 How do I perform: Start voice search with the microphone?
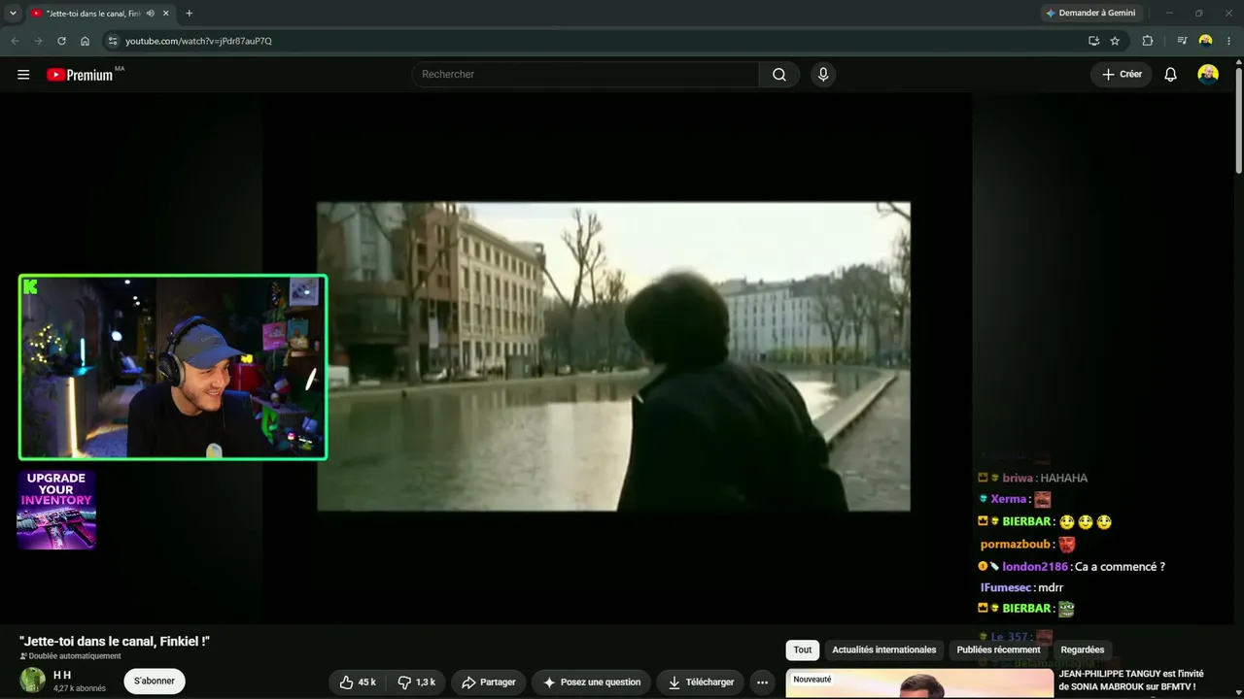click(823, 75)
